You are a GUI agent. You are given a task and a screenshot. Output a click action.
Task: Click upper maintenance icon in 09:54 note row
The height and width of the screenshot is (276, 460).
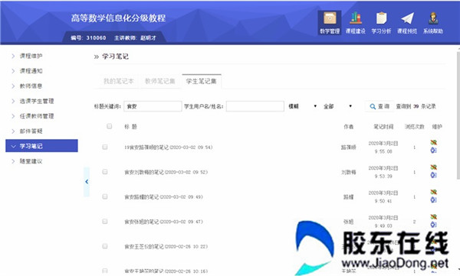(434, 142)
